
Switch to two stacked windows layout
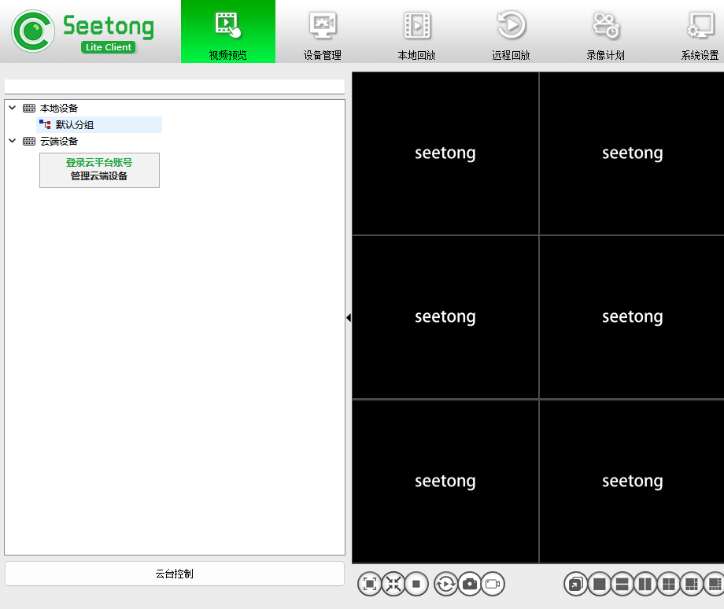tap(622, 585)
